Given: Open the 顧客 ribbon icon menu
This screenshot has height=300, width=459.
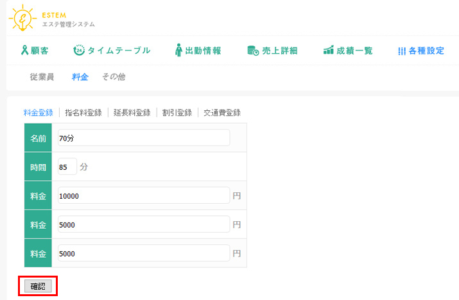Looking at the screenshot, I should 25,51.
